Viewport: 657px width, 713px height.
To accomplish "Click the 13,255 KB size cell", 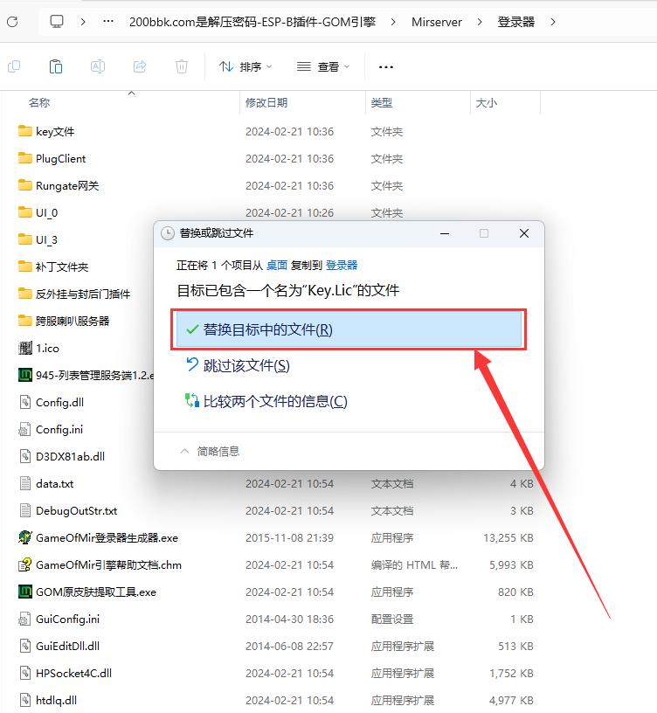I will (x=508, y=538).
